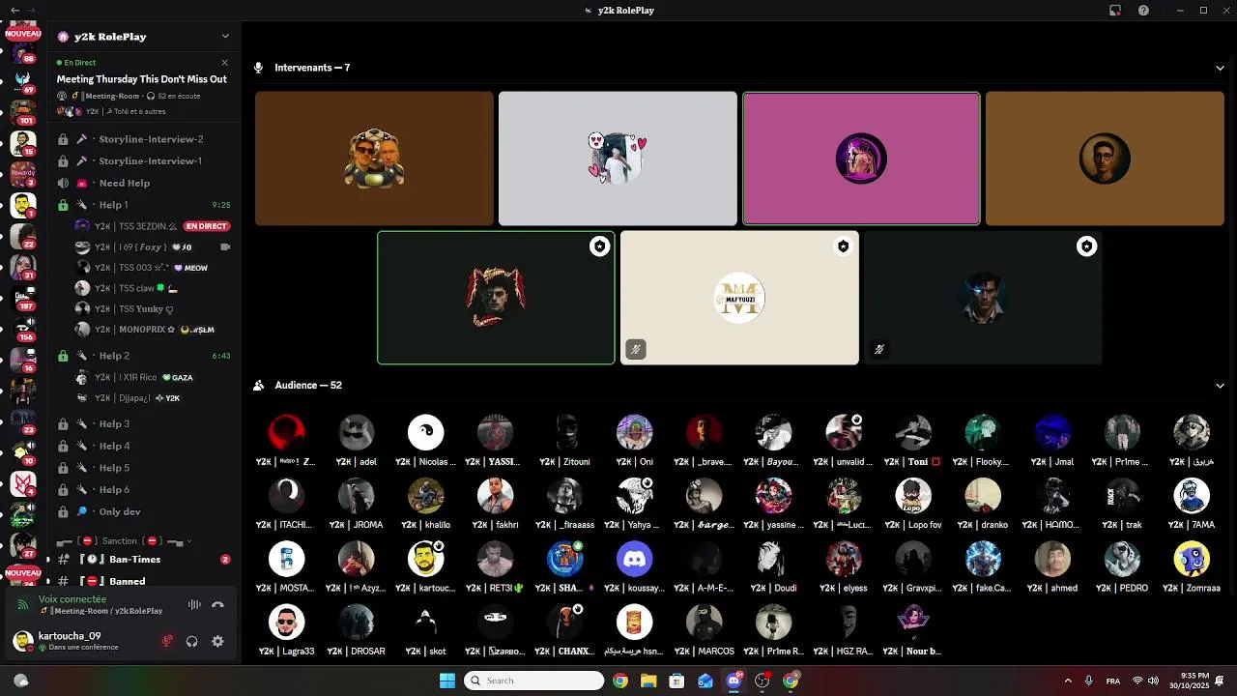Open the Windows Start menu
Screen dimensions: 1237x696
[447, 681]
